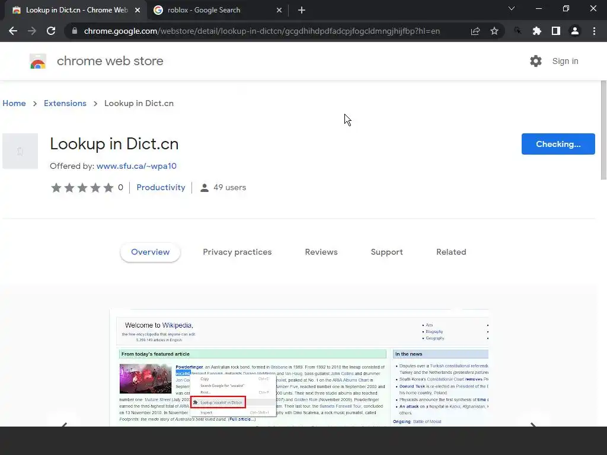Image resolution: width=607 pixels, height=455 pixels.
Task: Open the Chrome profile avatar menu
Action: coord(575,31)
